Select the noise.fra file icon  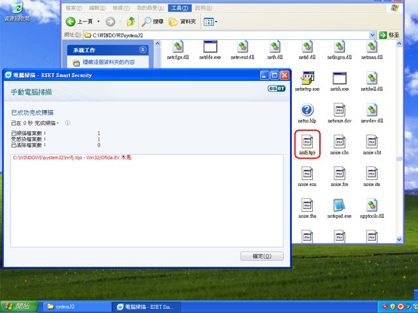340,173
